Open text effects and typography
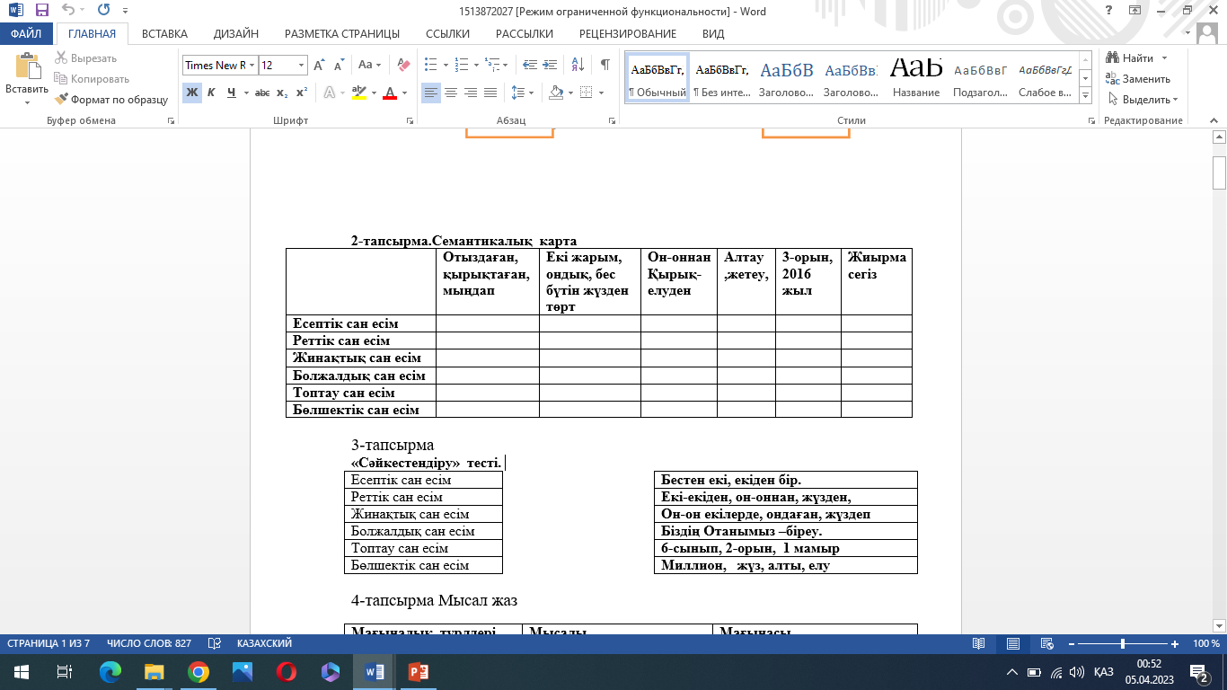This screenshot has height=690, width=1227. (x=330, y=93)
